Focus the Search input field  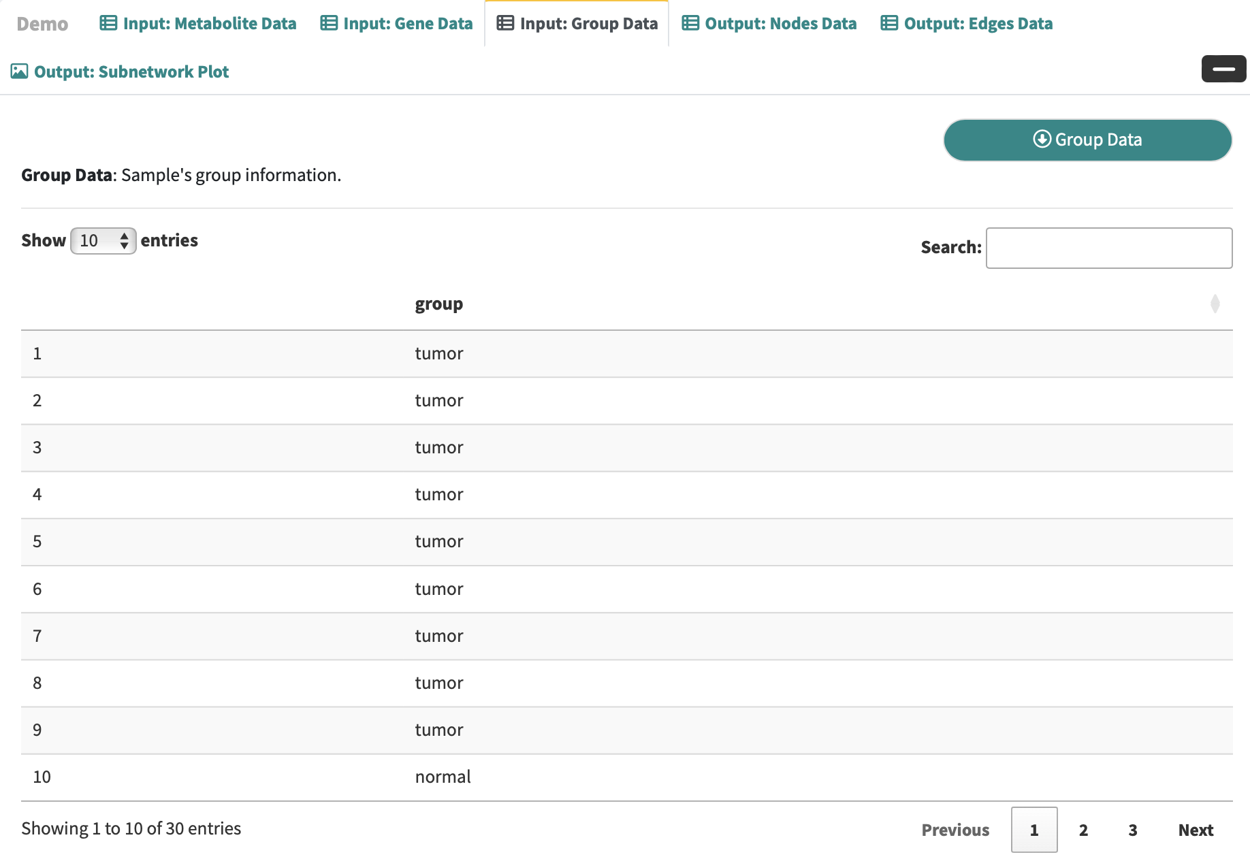1108,248
